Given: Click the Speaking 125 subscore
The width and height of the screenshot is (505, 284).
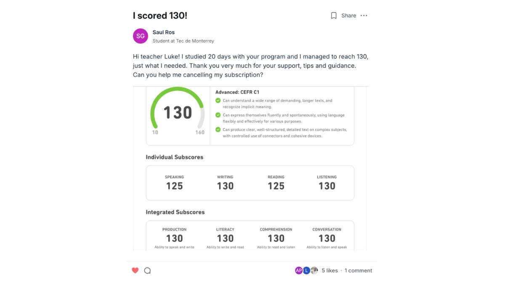Looking at the screenshot, I should [174, 183].
